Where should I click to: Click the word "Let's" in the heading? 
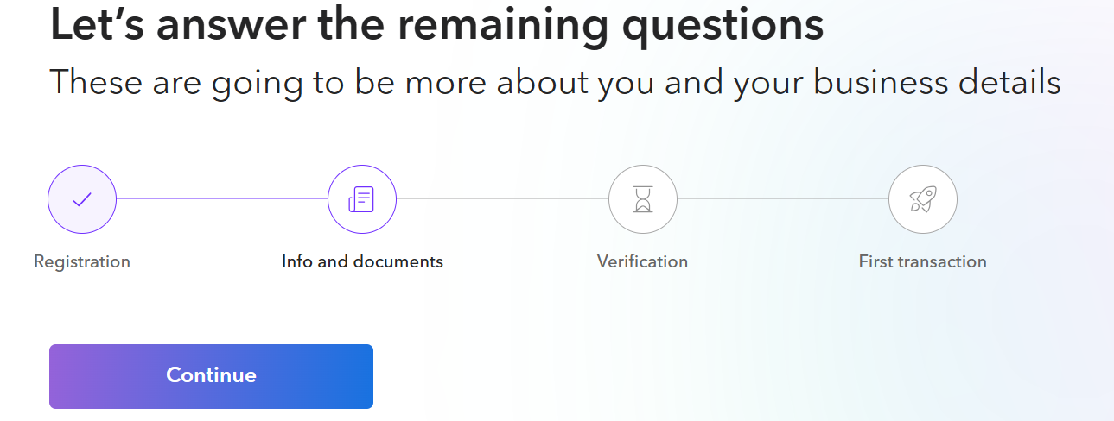coord(97,26)
